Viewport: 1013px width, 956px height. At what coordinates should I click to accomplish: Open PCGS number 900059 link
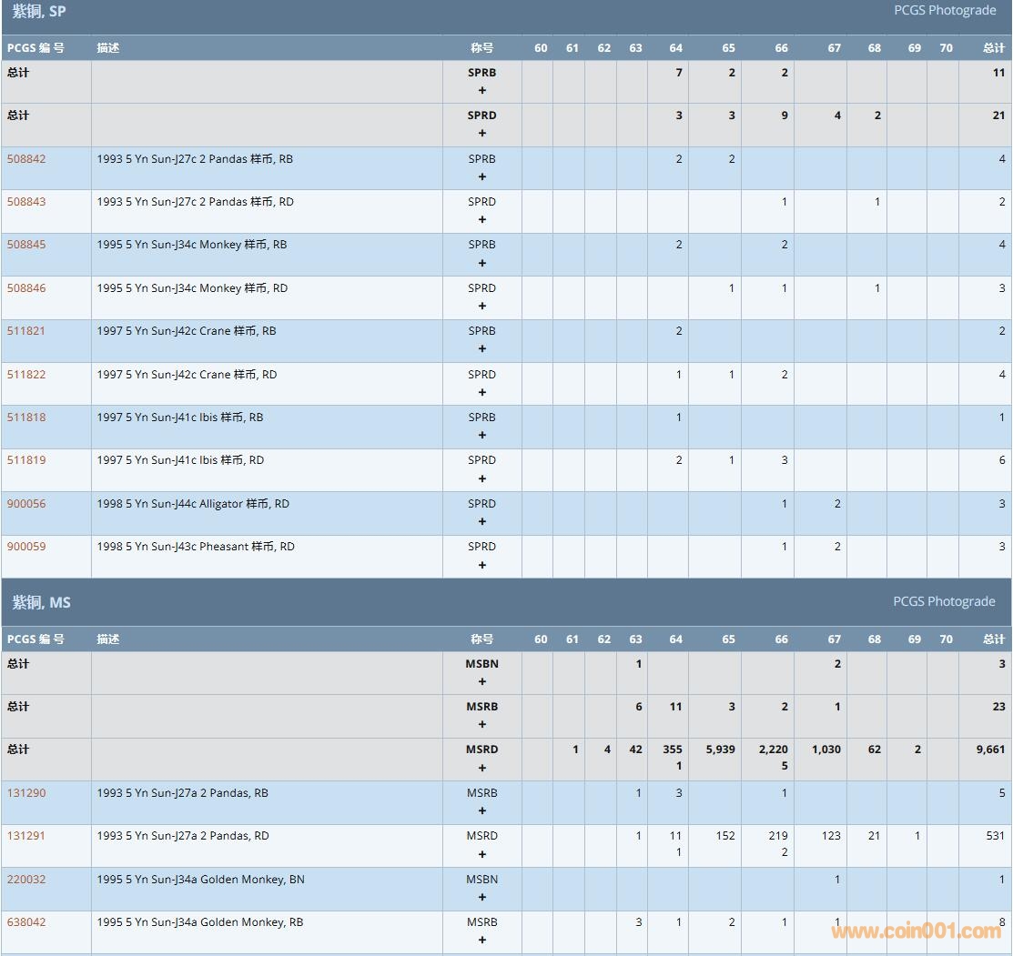point(26,547)
